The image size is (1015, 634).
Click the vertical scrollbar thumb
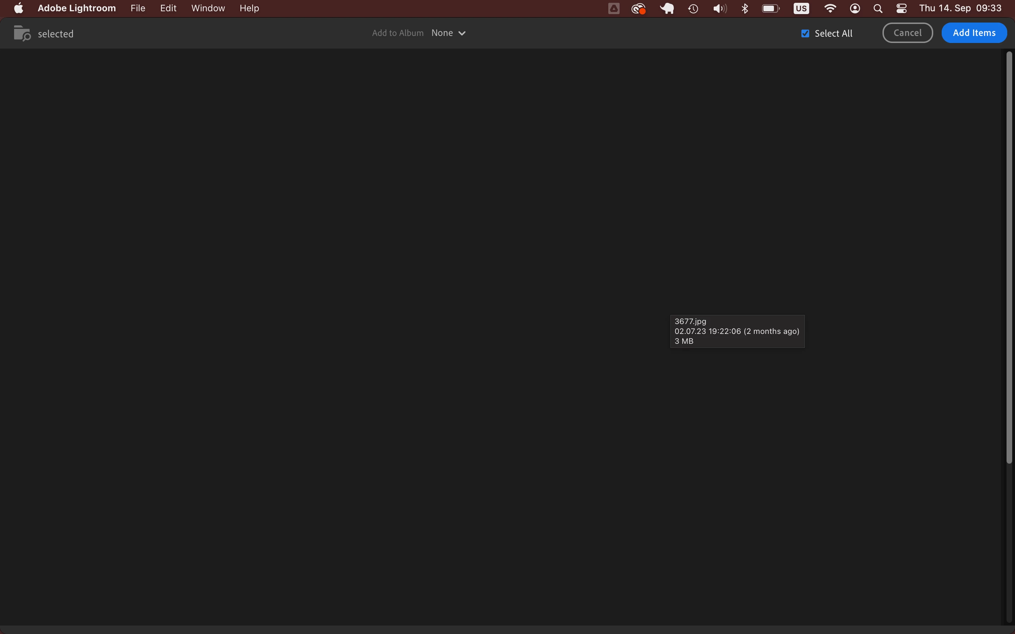[x=1009, y=257]
